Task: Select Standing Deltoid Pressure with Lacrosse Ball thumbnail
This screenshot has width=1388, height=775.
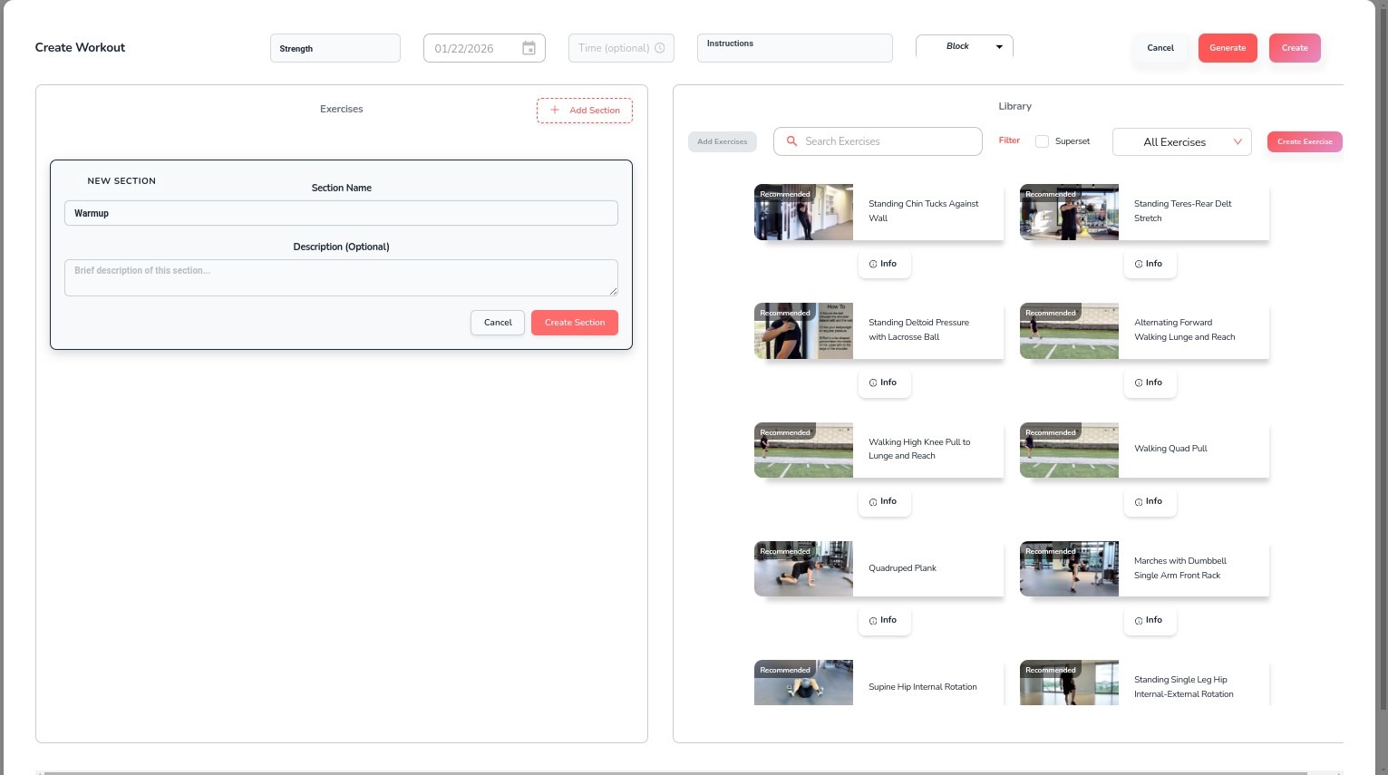Action: click(x=803, y=331)
